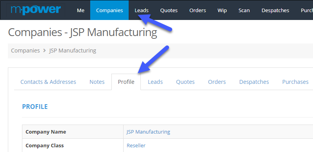Click the Companies breadcrumb link
Screen dimensions: 313x152
25,51
